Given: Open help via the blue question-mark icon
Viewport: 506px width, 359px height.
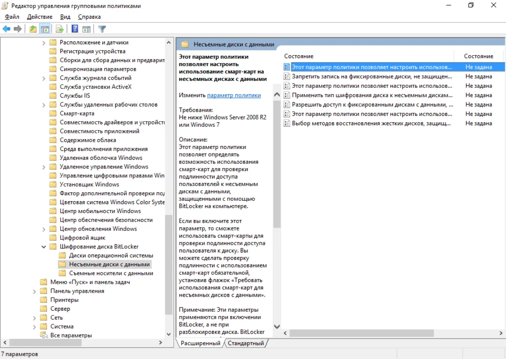Looking at the screenshot, I should (x=75, y=29).
